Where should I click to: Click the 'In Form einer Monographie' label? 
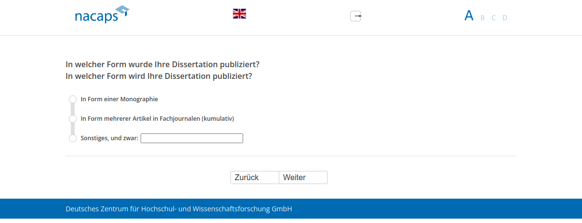119,99
